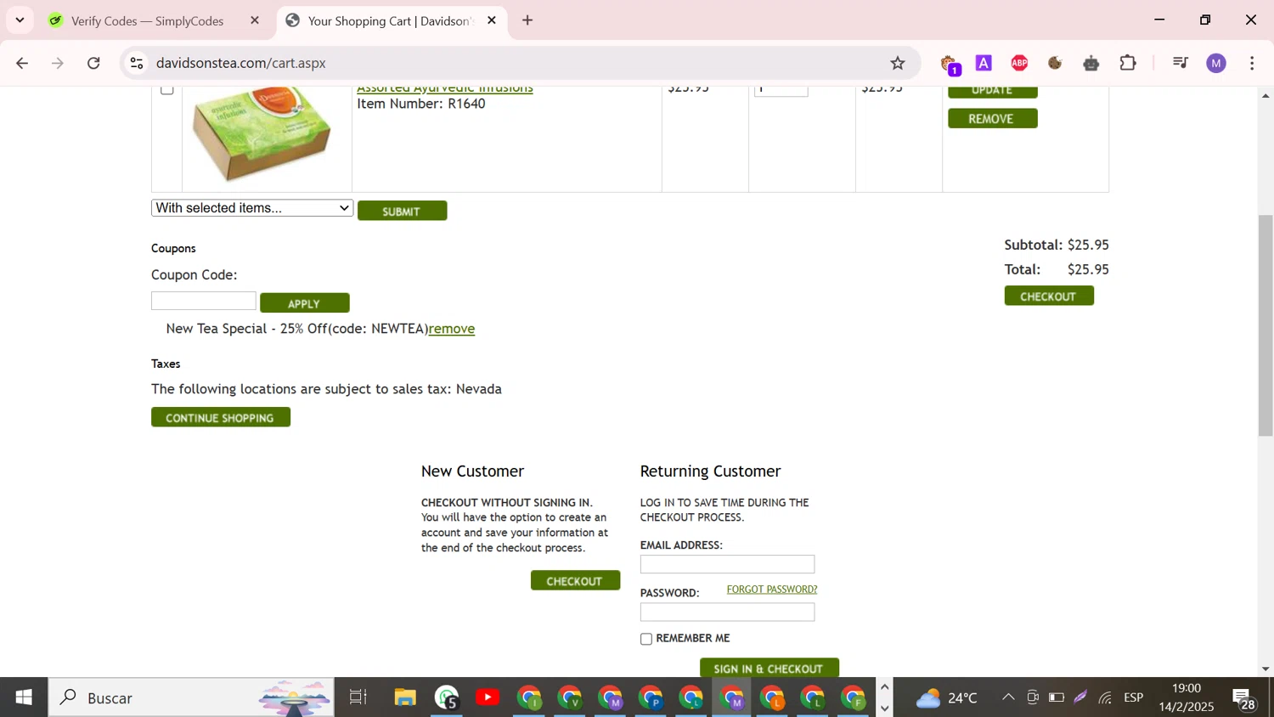Apply the coupon with APPLY button
1274x717 pixels.
click(x=304, y=303)
